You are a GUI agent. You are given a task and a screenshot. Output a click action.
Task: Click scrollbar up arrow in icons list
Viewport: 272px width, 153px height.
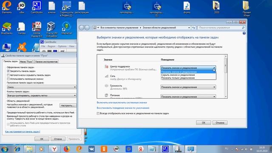pos(226,56)
